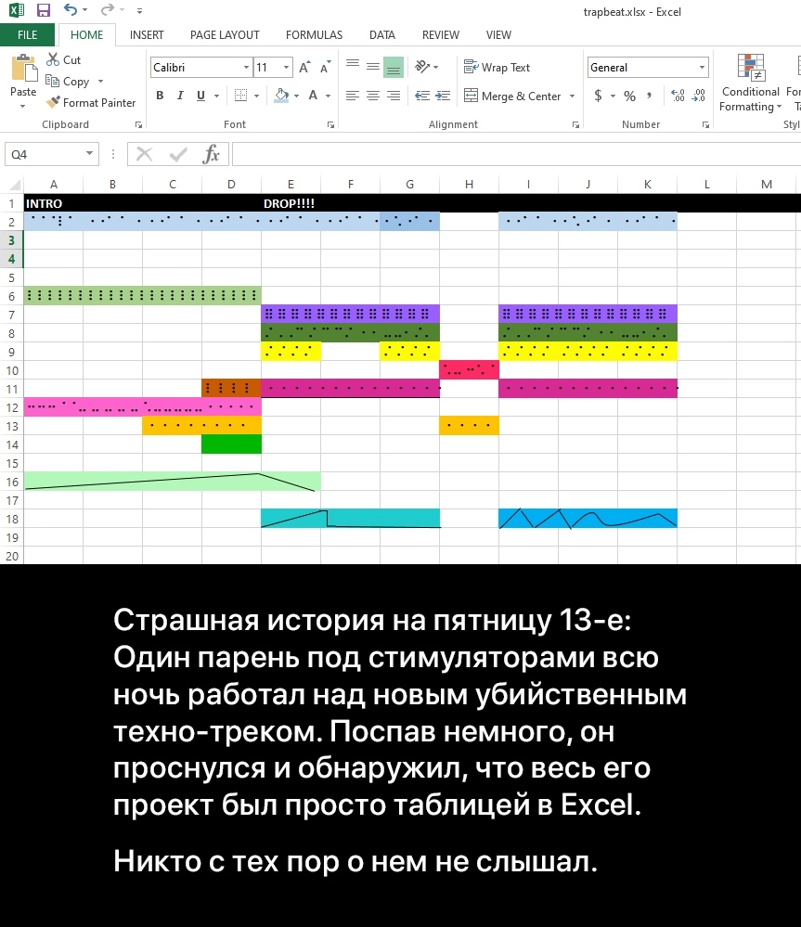Copy the selected cells
This screenshot has width=801, height=927.
68,81
